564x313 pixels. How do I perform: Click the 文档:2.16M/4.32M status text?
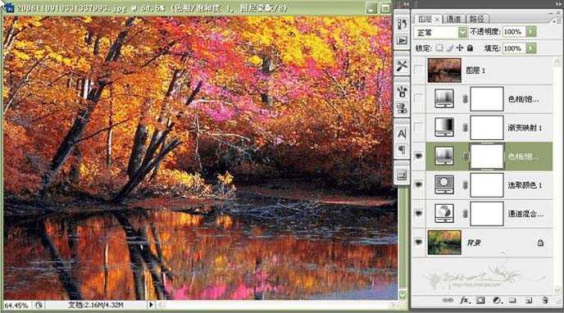click(96, 305)
